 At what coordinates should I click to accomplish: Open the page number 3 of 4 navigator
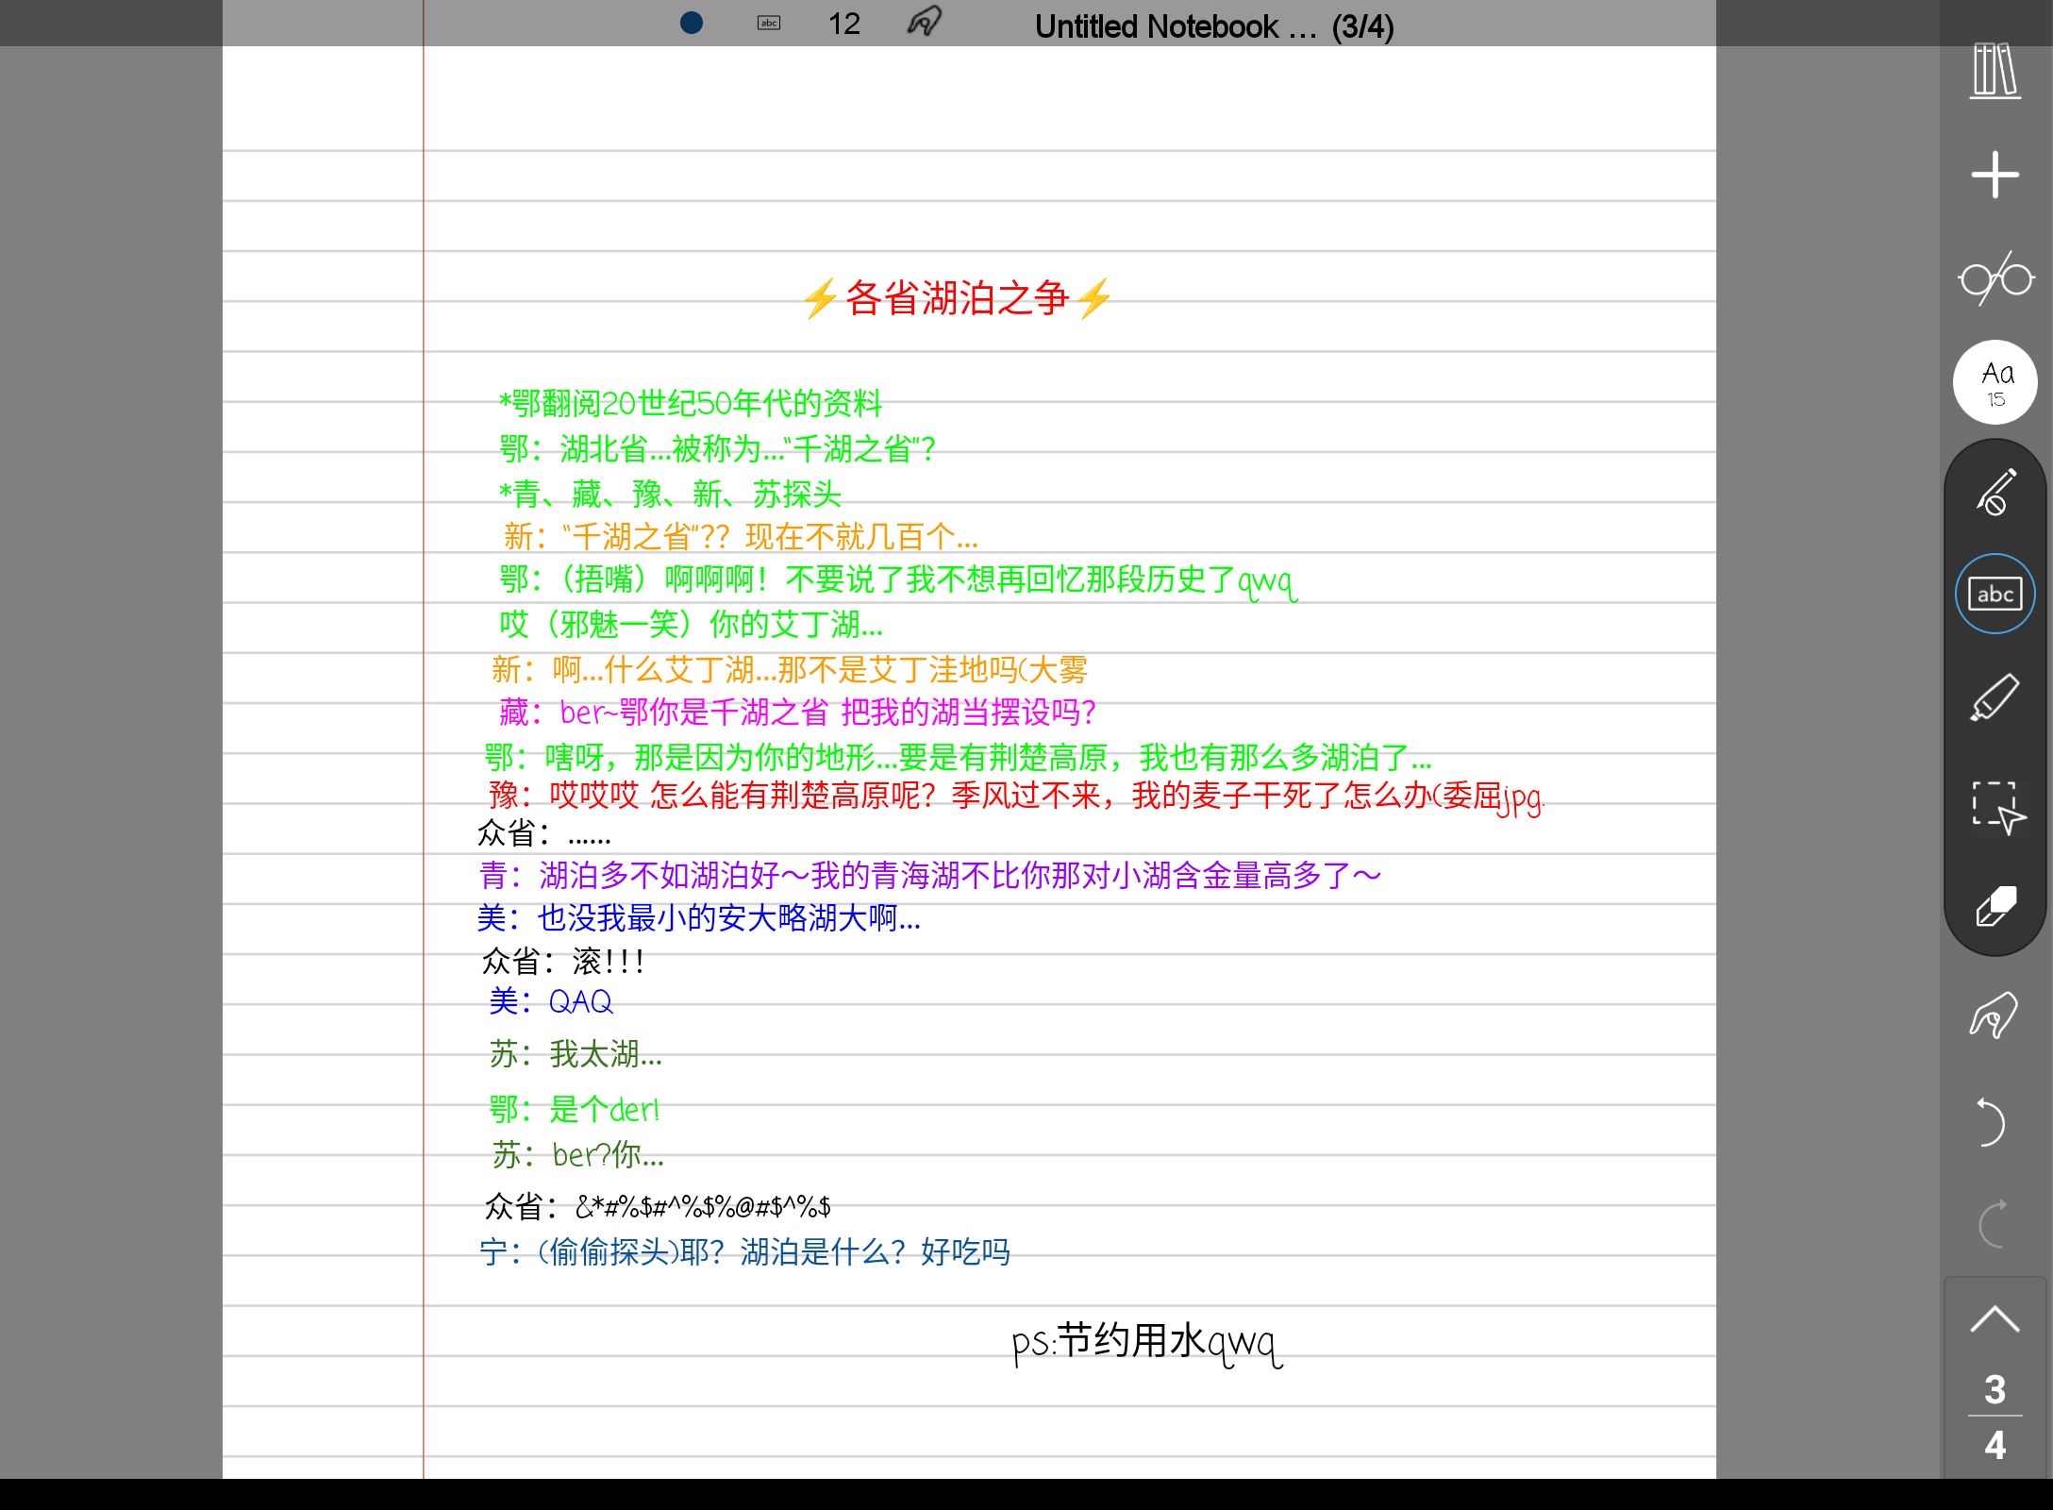click(x=1995, y=1416)
